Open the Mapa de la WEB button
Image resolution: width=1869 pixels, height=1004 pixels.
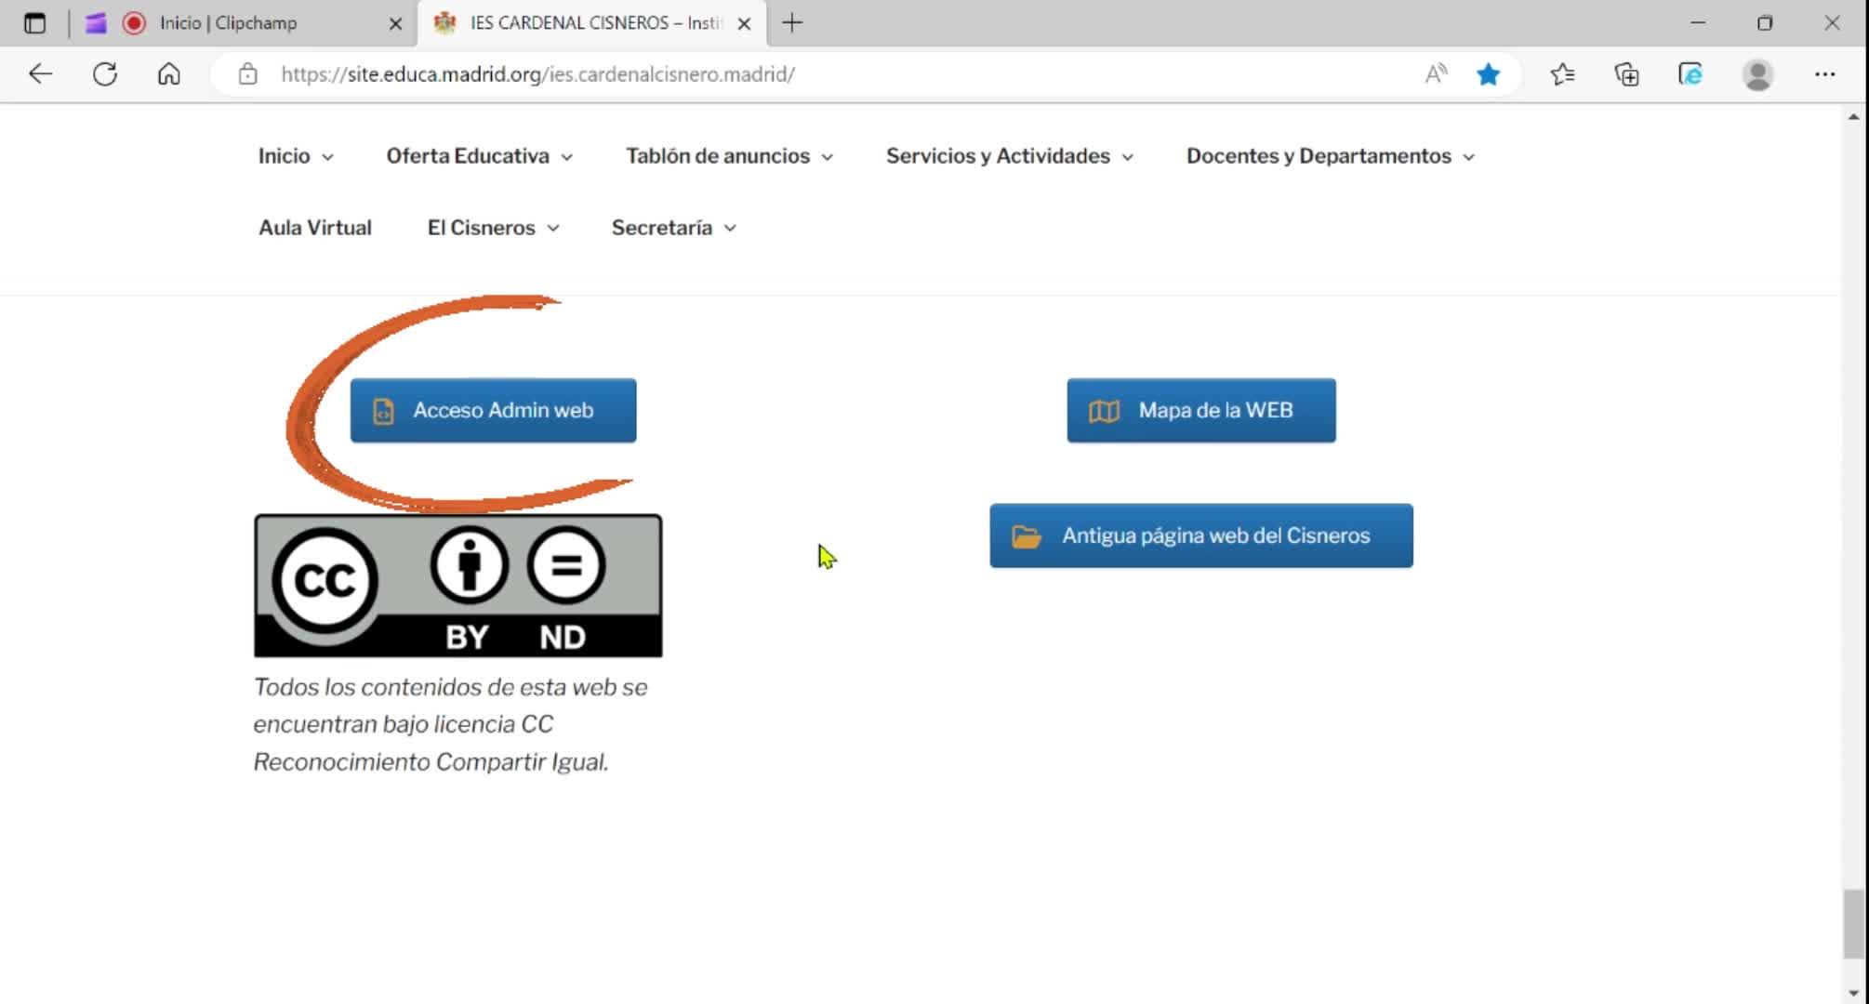click(x=1200, y=410)
